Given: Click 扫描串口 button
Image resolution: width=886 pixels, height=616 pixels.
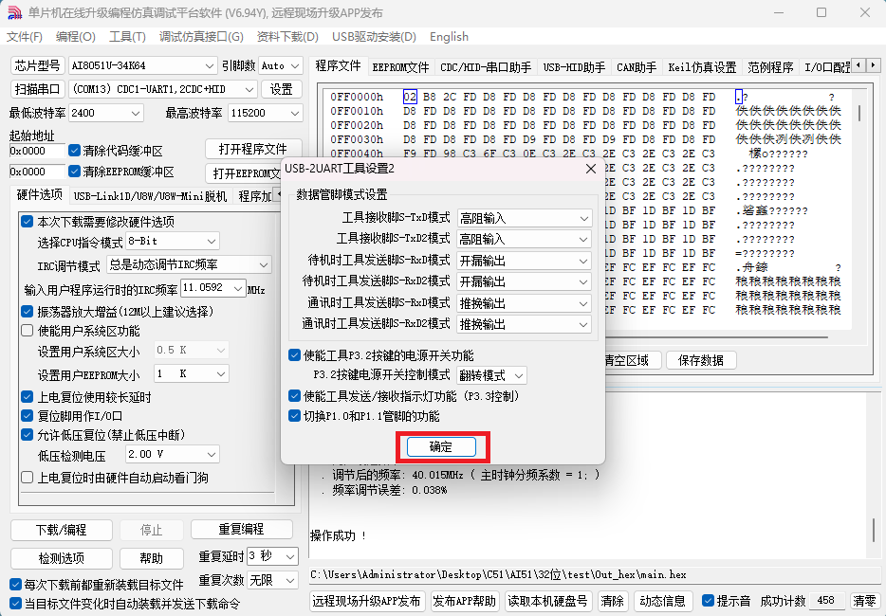Looking at the screenshot, I should pyautogui.click(x=37, y=89).
